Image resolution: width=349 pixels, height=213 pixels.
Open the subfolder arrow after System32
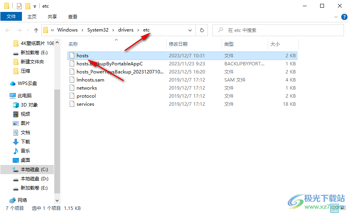pyautogui.click(x=113, y=30)
